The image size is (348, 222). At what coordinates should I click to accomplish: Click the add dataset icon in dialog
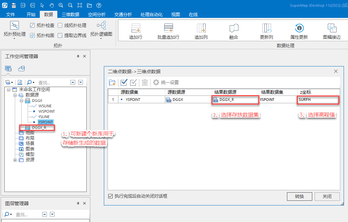coord(112,82)
